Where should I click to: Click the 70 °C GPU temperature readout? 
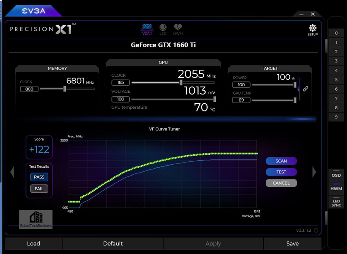[x=204, y=107]
